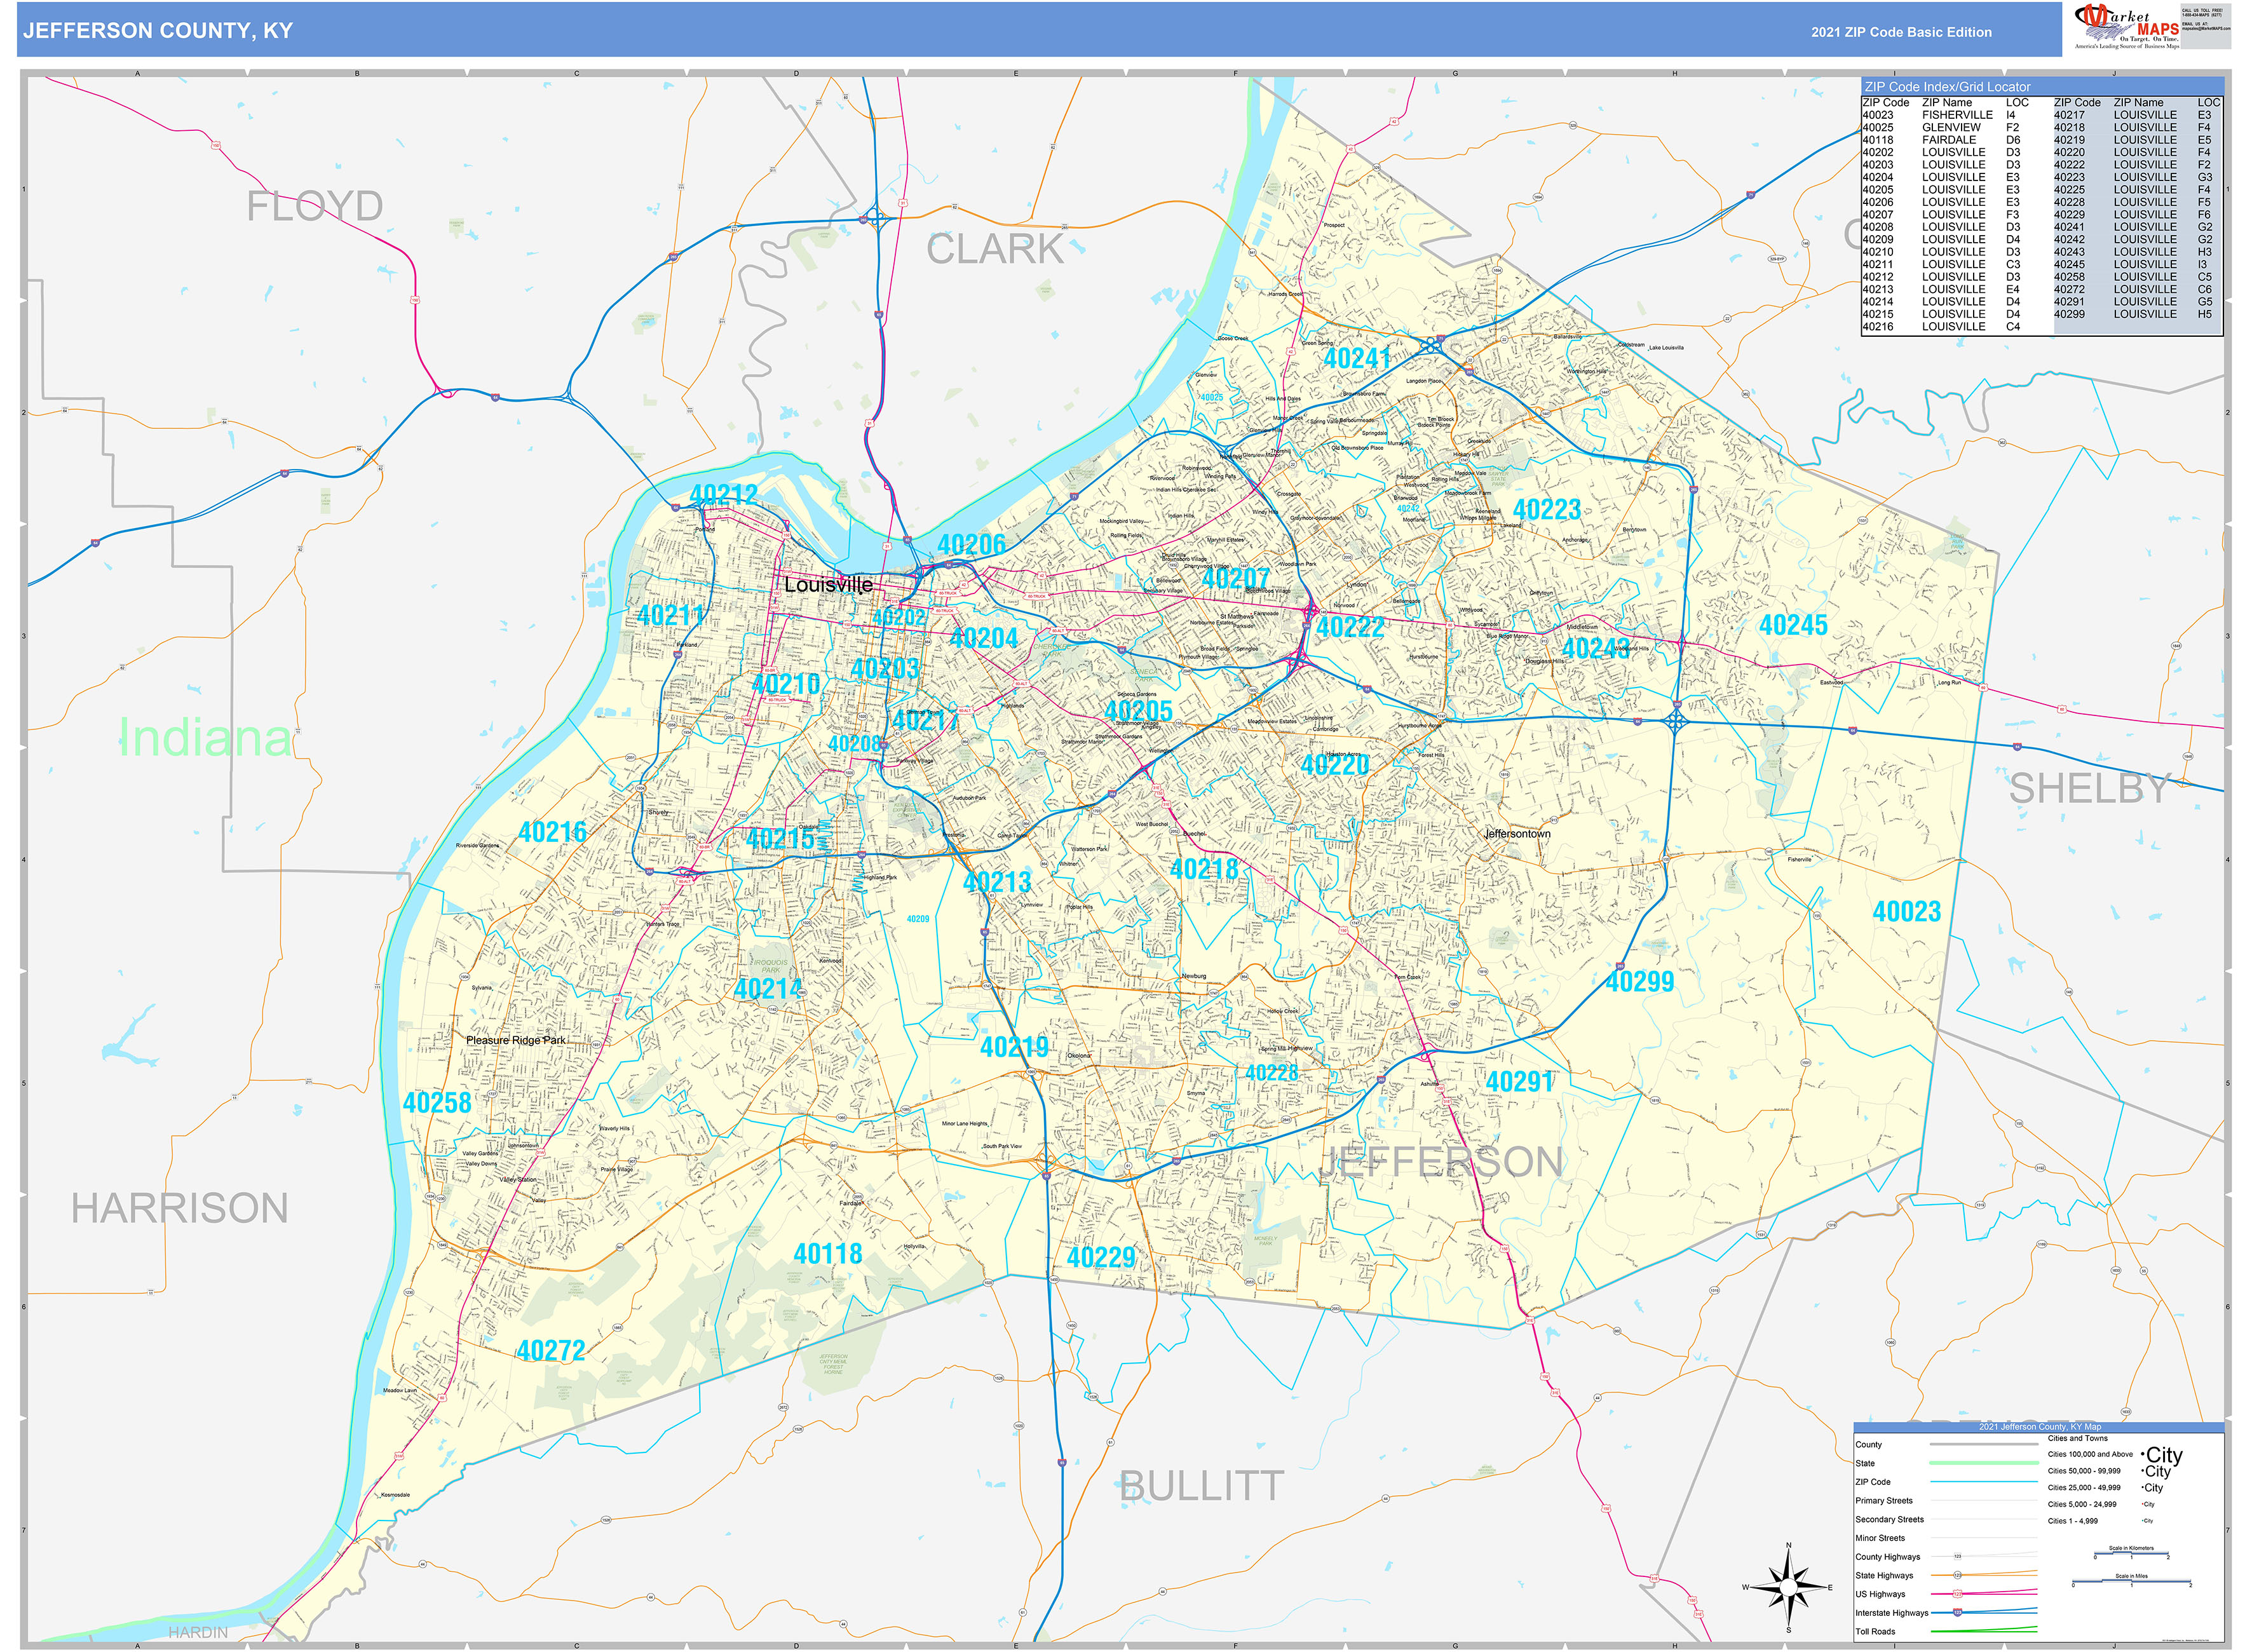Click the blue ZIP Code line sample in legend
Viewport: 2245px width, 1652px height.
1984,1482
